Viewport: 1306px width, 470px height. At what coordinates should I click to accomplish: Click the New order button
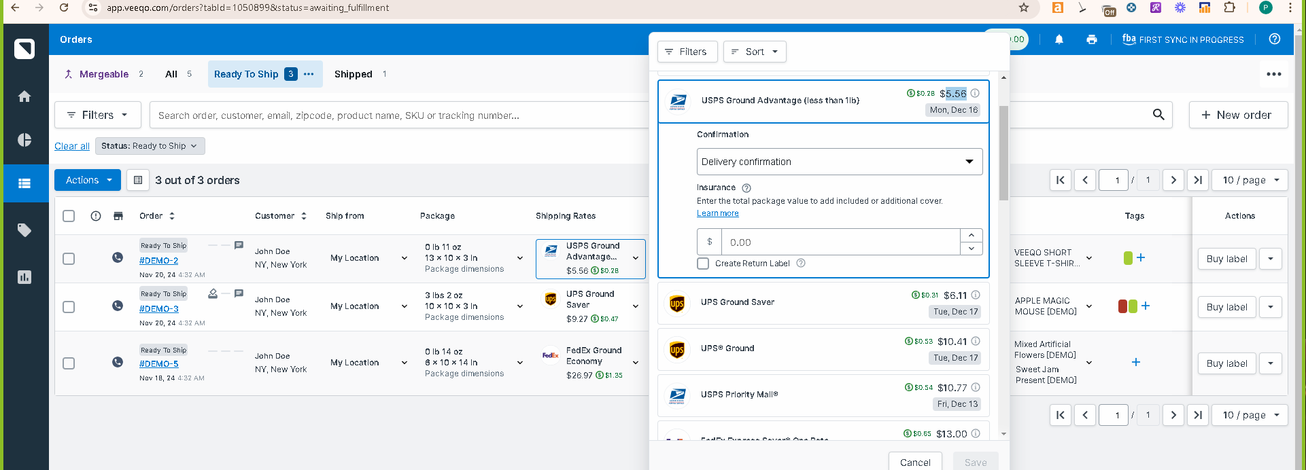coord(1238,115)
